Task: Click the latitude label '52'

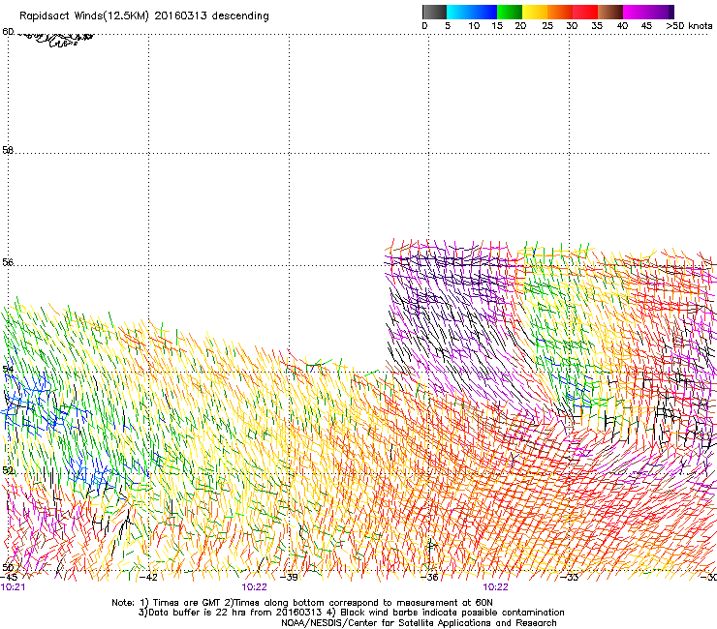Action: 8,470
